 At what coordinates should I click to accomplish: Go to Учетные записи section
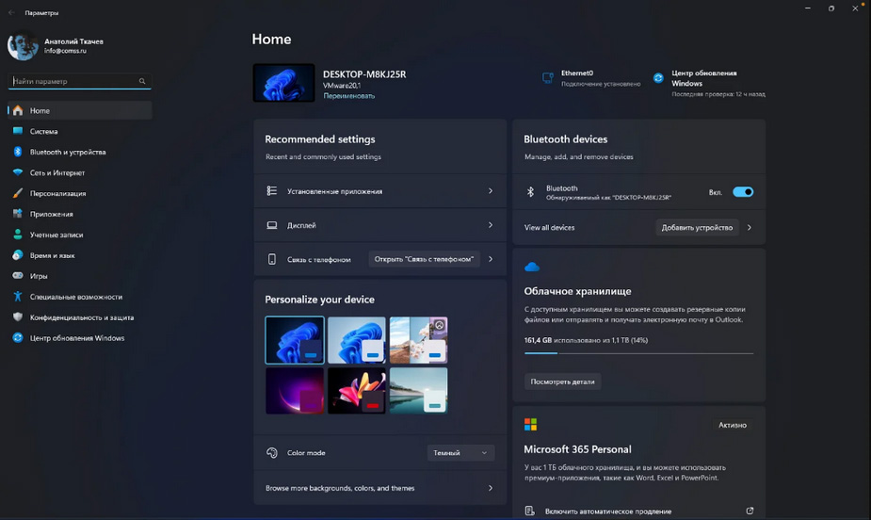click(x=80, y=235)
